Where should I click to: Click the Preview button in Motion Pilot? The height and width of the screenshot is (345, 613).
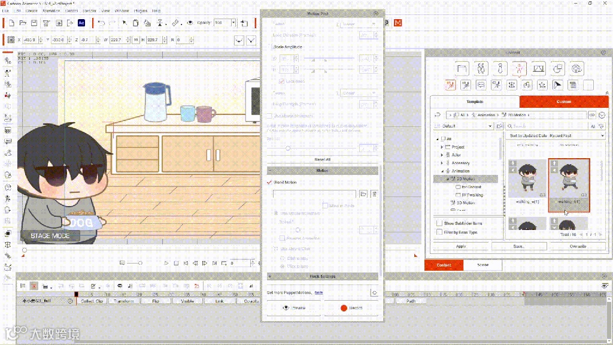pos(294,308)
